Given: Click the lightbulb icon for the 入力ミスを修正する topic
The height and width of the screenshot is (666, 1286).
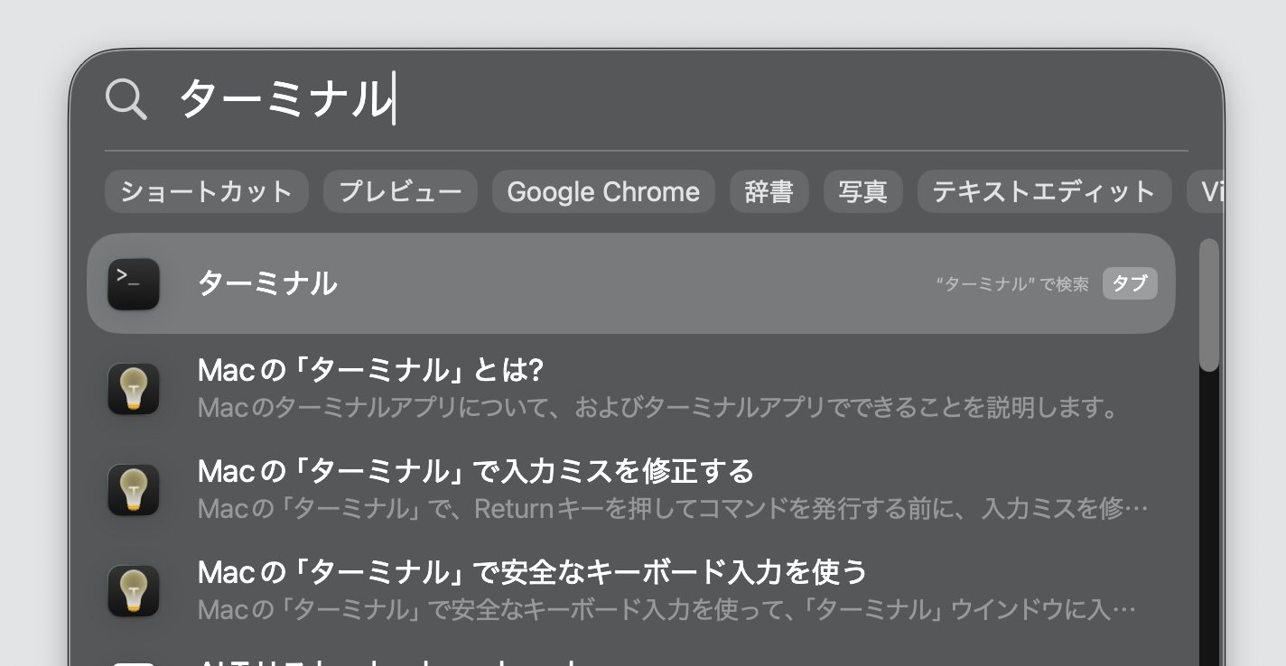Looking at the screenshot, I should coord(134,490).
